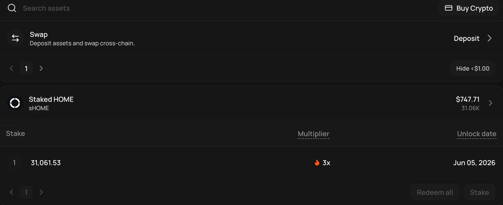
Task: Select page 1 in upper pagination
Action: click(26, 69)
